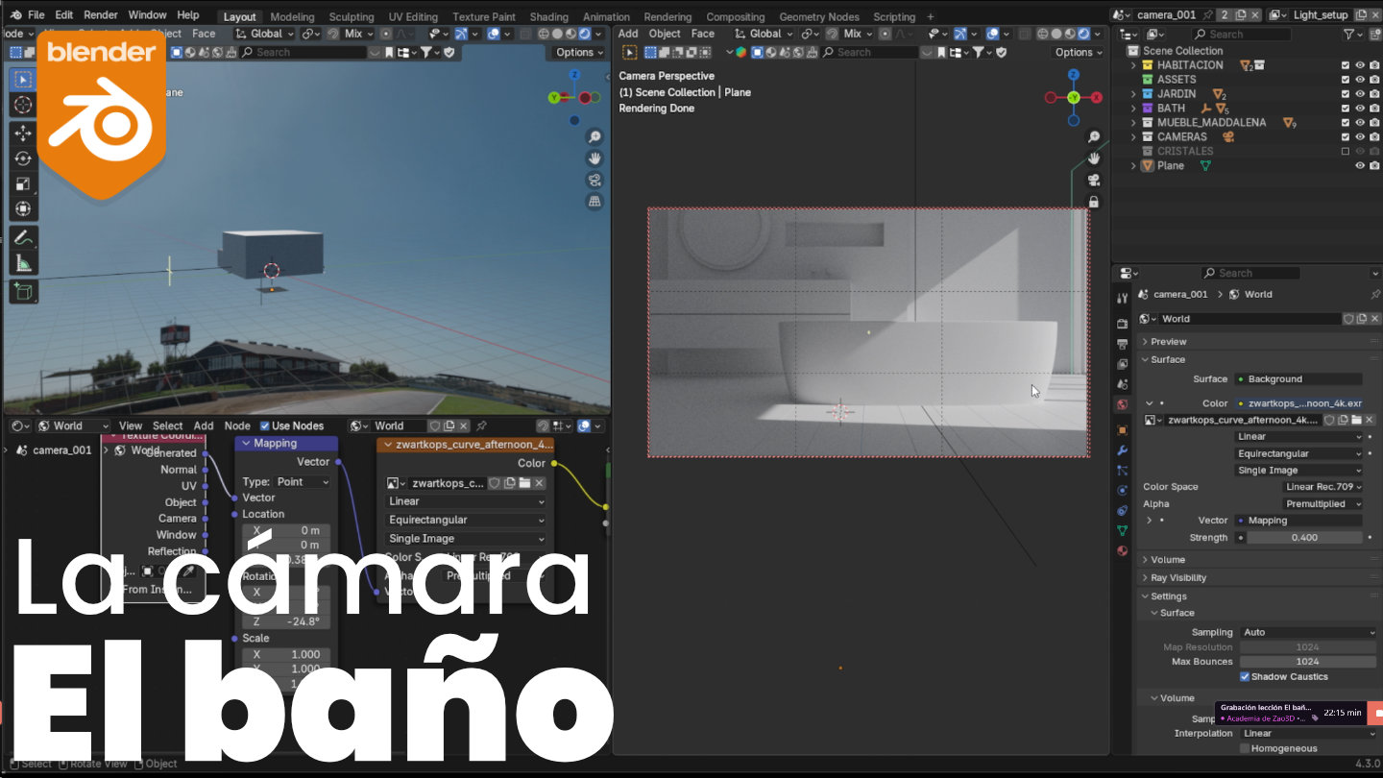Open the File menu

click(36, 15)
